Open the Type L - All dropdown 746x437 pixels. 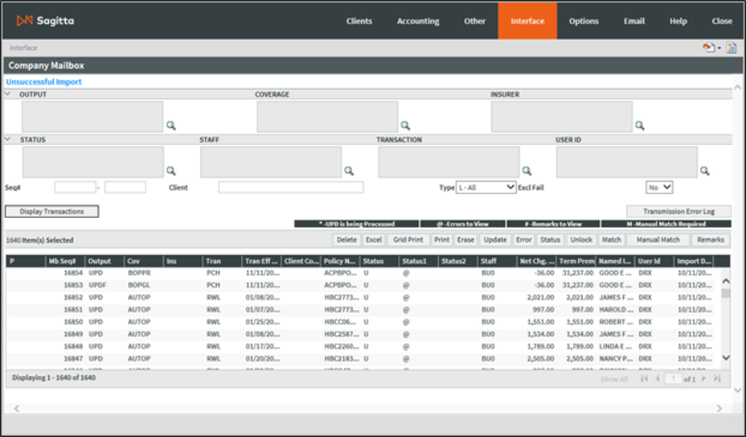tap(486, 187)
